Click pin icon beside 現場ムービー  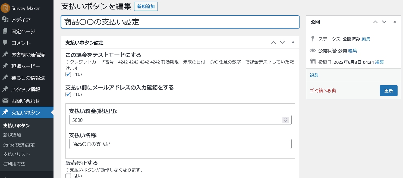5,66
